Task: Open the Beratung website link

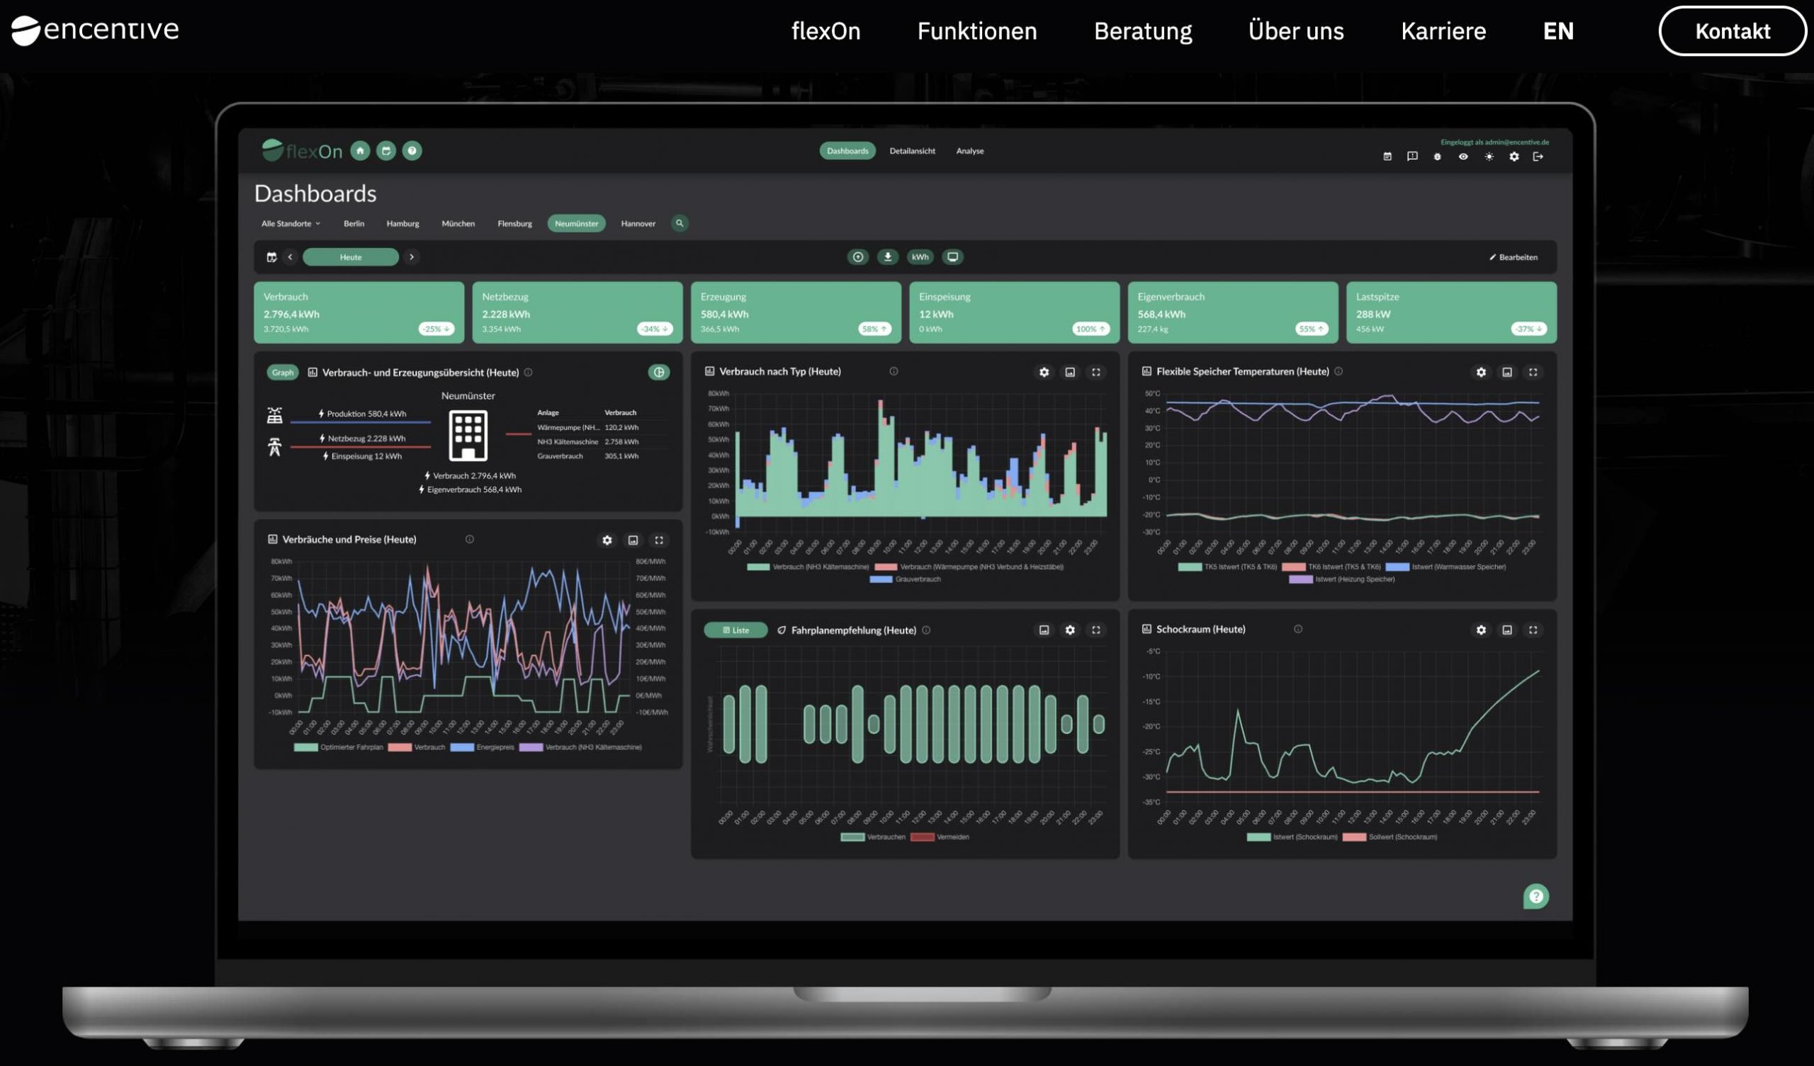Action: [x=1143, y=31]
